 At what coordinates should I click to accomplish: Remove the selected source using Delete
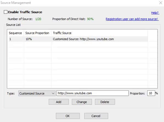[x=105, y=102]
